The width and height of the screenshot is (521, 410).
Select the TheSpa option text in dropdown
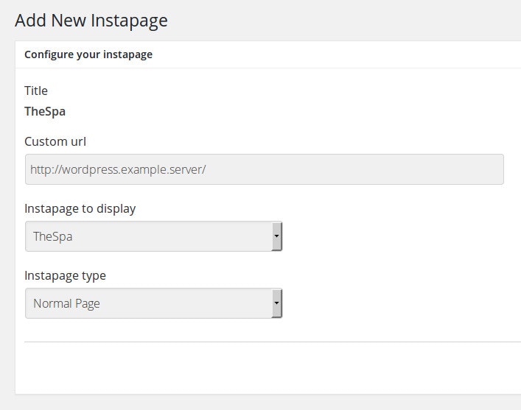point(52,237)
